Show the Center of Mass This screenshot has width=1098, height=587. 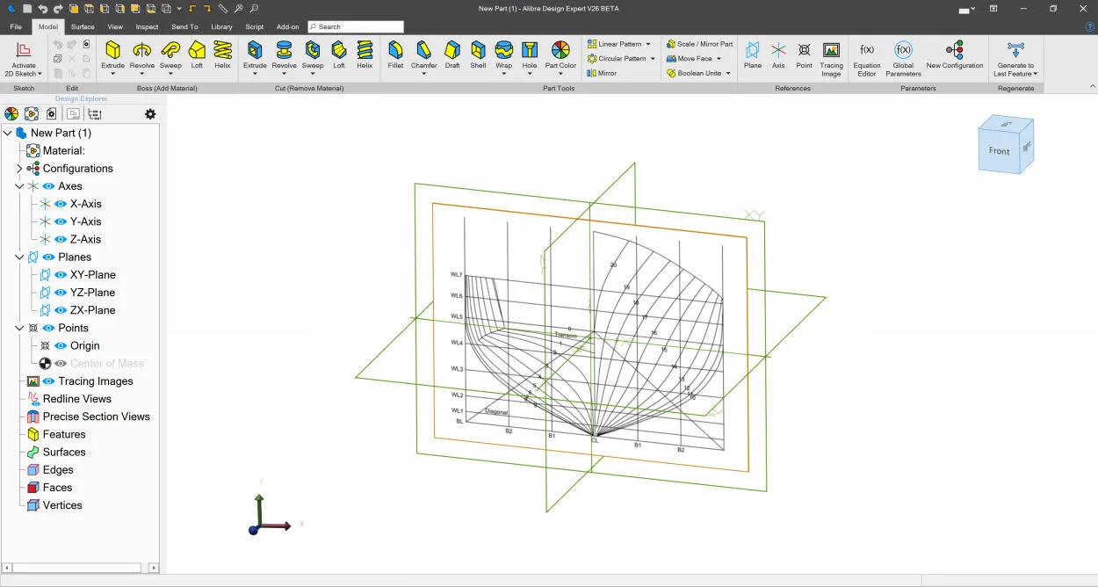61,364
